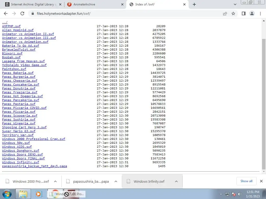Image resolution: width=266 pixels, height=199 pixels.
Task: Open Papas Scooperia.swf
Action: coord(20,116)
